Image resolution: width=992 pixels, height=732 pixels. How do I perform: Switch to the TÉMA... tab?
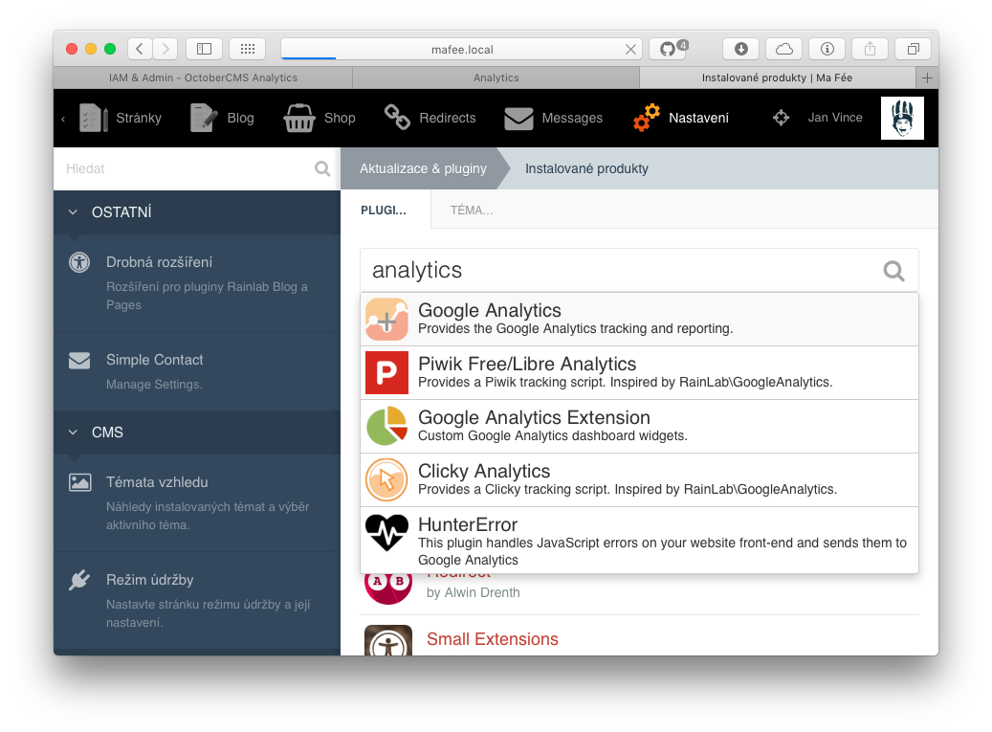pyautogui.click(x=472, y=211)
